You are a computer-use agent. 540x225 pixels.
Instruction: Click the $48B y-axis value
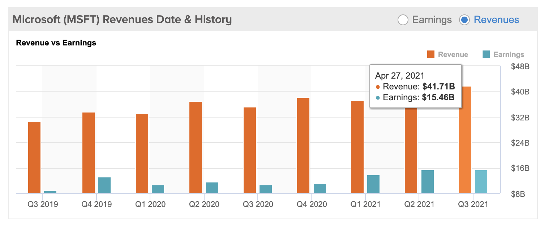(x=521, y=67)
